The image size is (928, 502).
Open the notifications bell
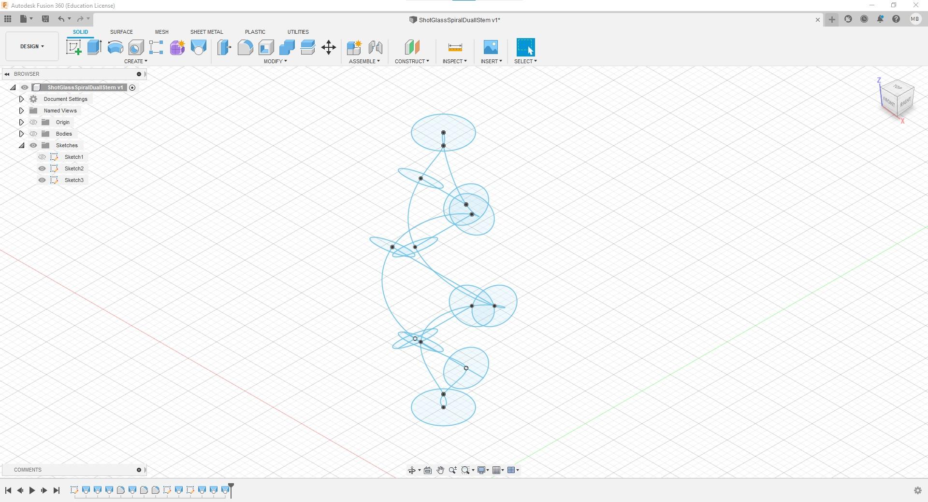880,19
